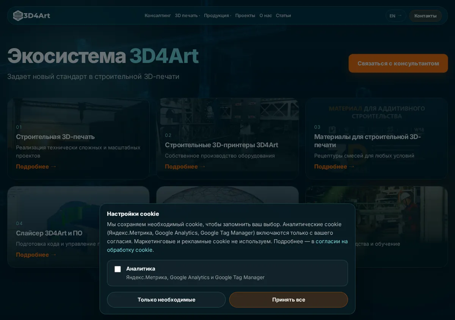Click Связаться с консультантом button
455x320 pixels.
398,63
